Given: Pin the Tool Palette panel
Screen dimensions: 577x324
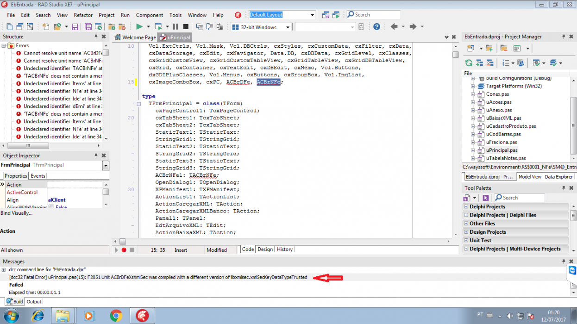Looking at the screenshot, I should click(564, 188).
